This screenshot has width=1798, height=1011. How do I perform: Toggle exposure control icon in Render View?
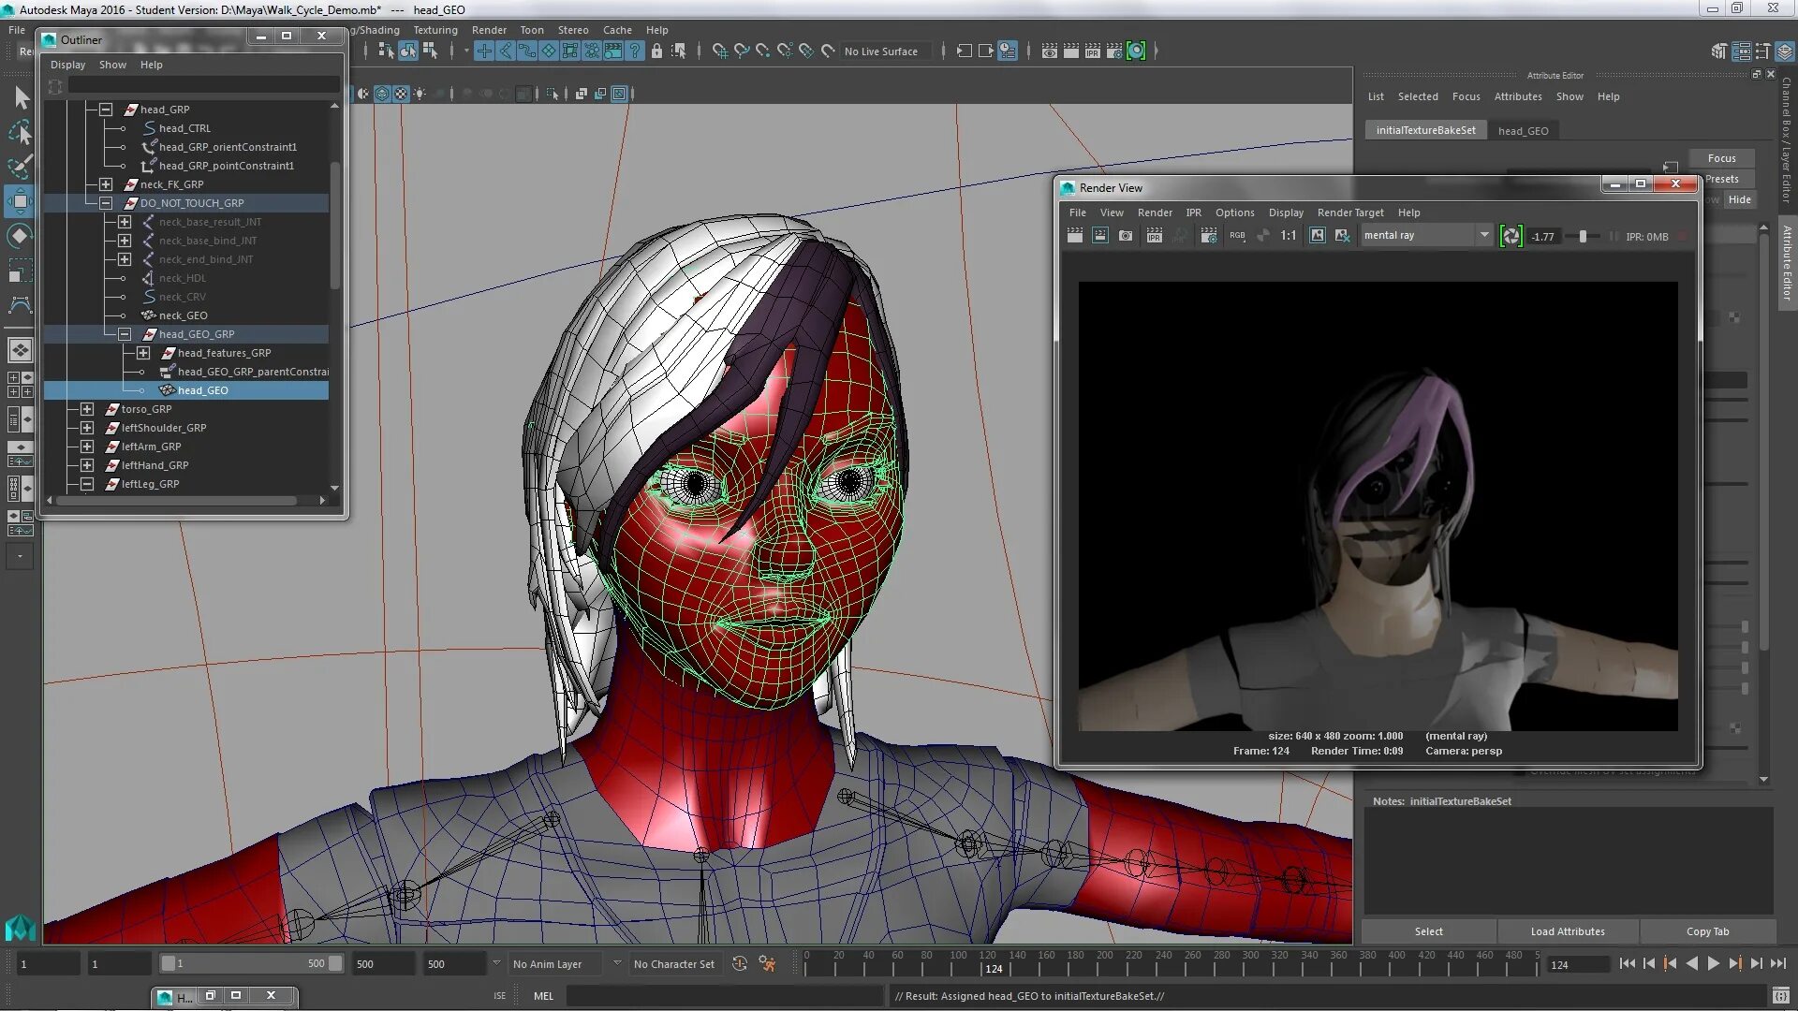click(x=1511, y=236)
